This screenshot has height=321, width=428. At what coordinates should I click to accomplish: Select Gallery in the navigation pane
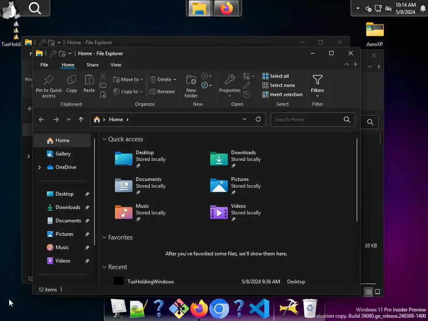click(x=63, y=154)
